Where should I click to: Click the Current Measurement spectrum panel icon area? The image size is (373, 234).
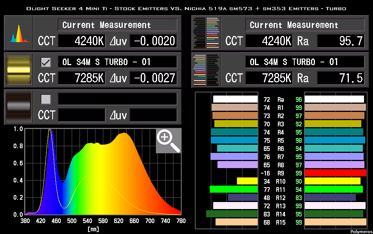18,33
